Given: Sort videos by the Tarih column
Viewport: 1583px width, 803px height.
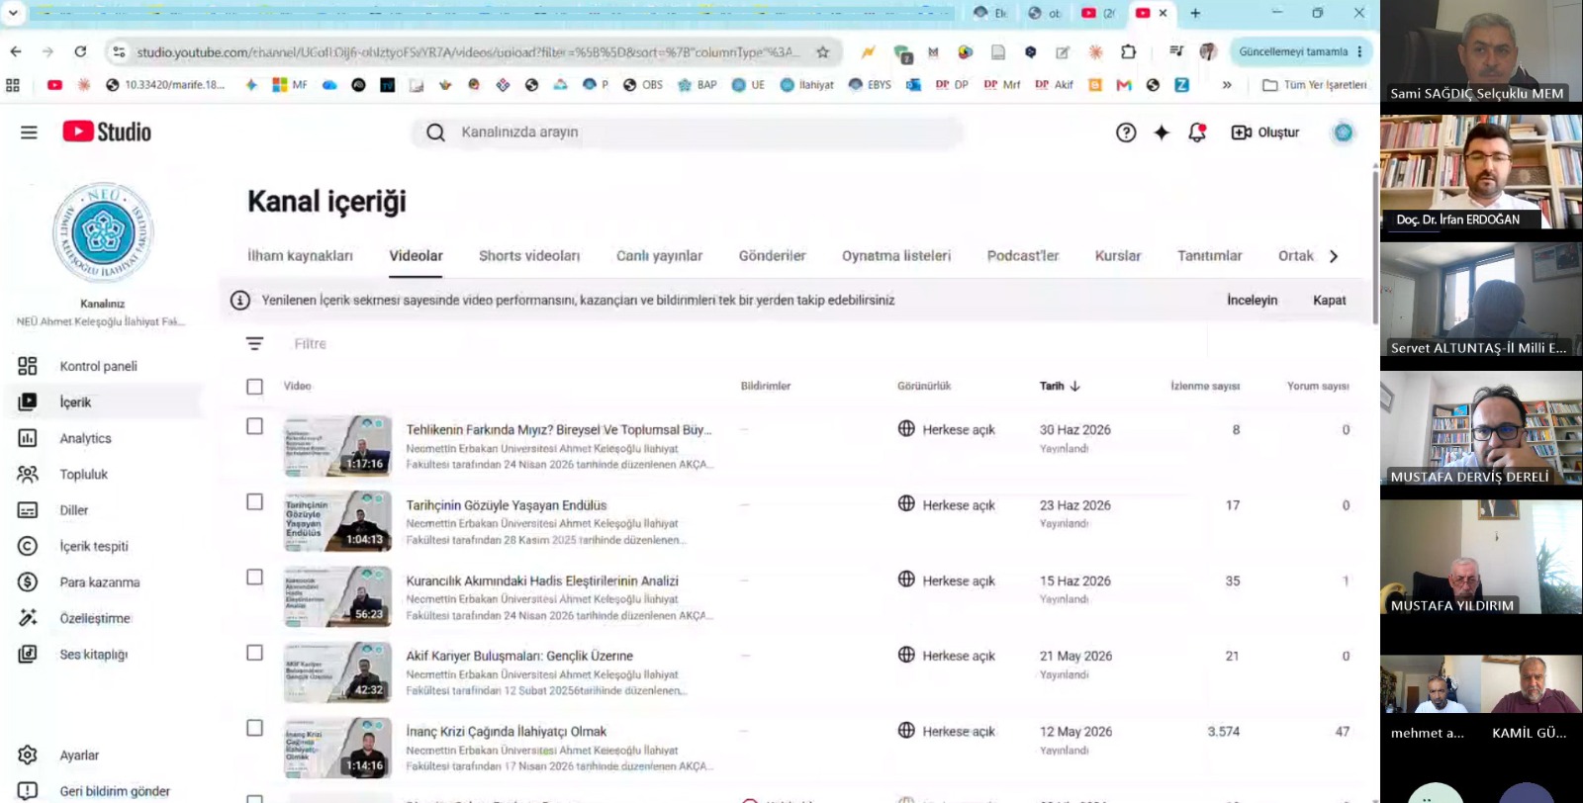Looking at the screenshot, I should click(1060, 386).
